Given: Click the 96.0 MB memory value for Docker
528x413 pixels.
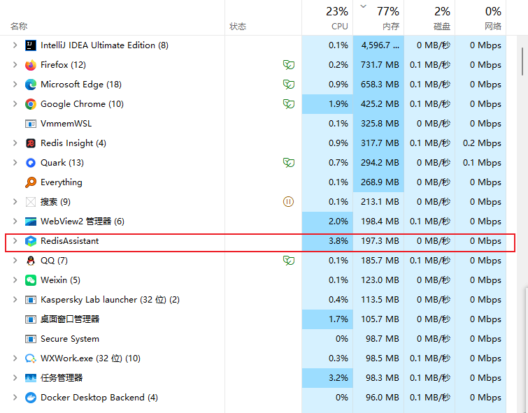Looking at the screenshot, I should coord(383,398).
